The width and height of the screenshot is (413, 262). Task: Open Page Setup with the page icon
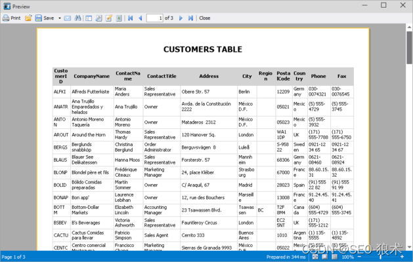[x=98, y=18]
